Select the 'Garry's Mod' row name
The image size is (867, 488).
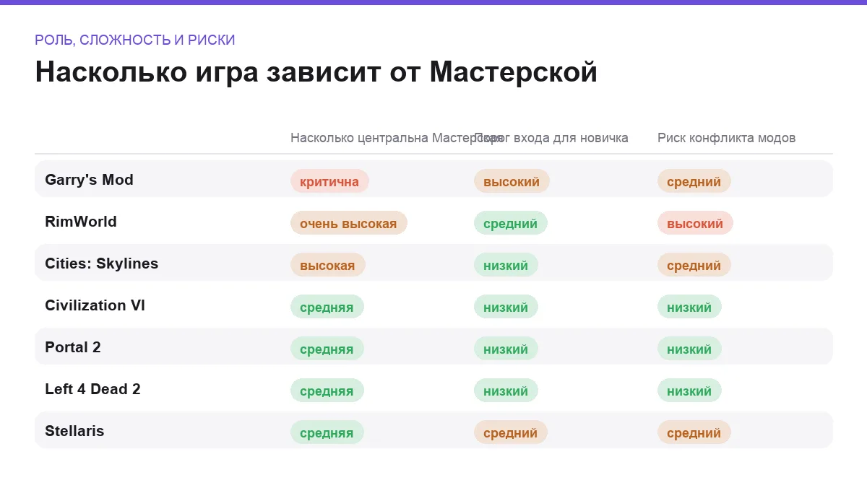tap(89, 180)
